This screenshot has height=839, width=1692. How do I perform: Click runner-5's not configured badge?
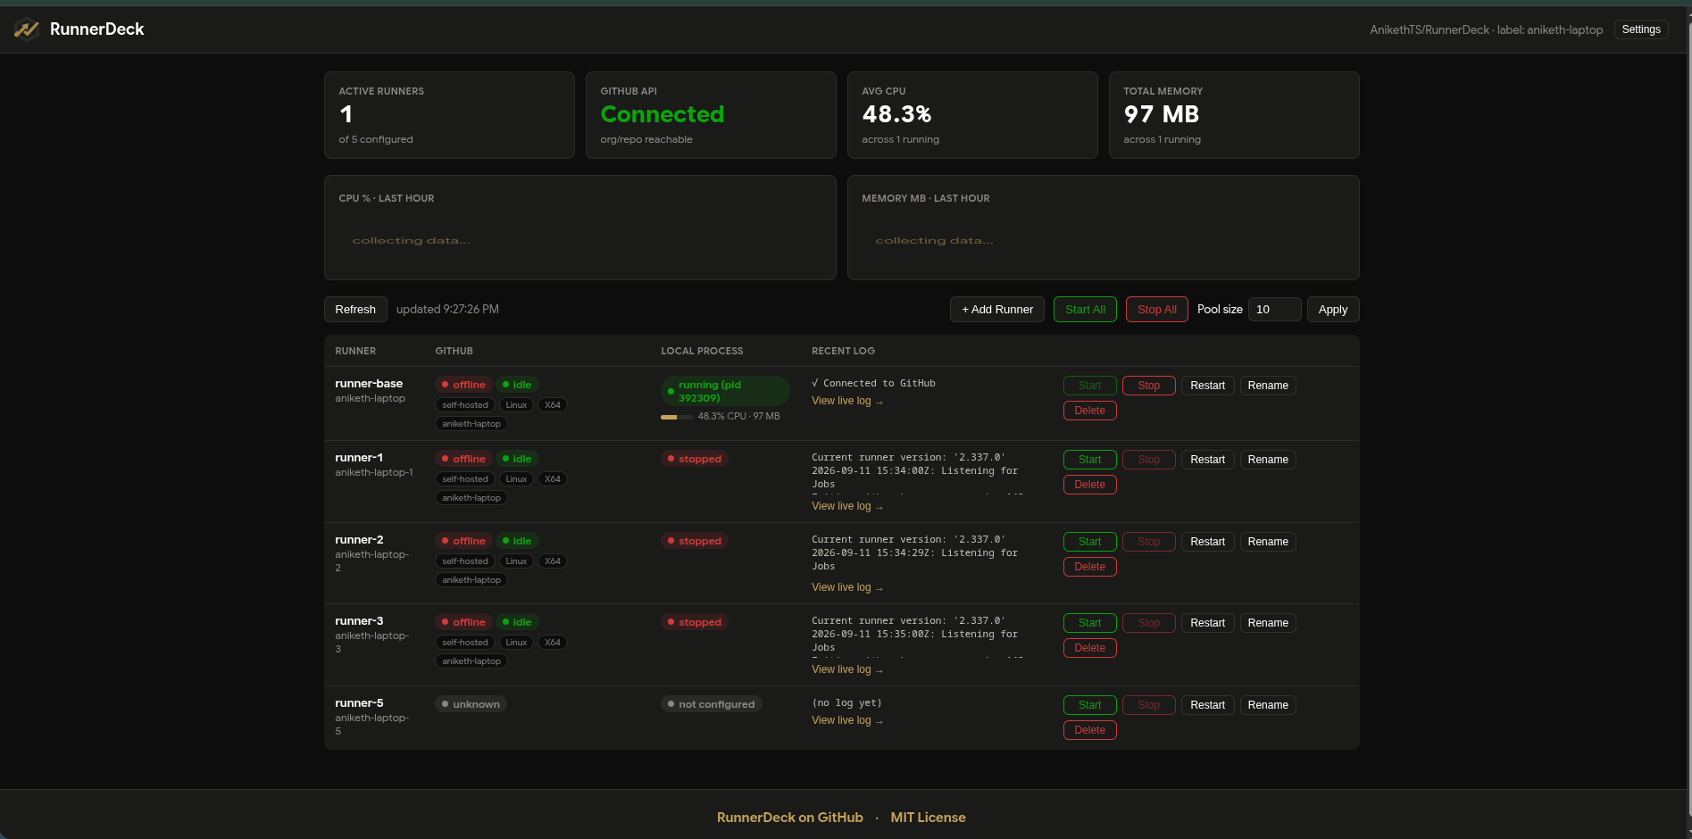pos(711,704)
